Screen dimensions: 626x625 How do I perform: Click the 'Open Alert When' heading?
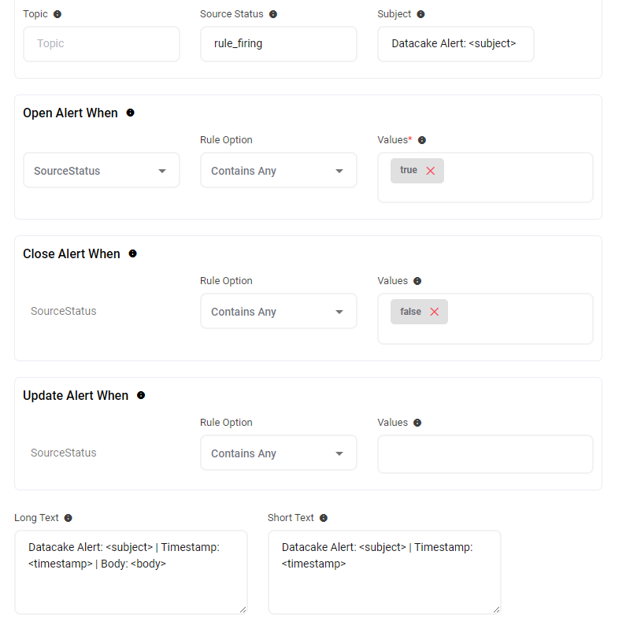click(70, 113)
